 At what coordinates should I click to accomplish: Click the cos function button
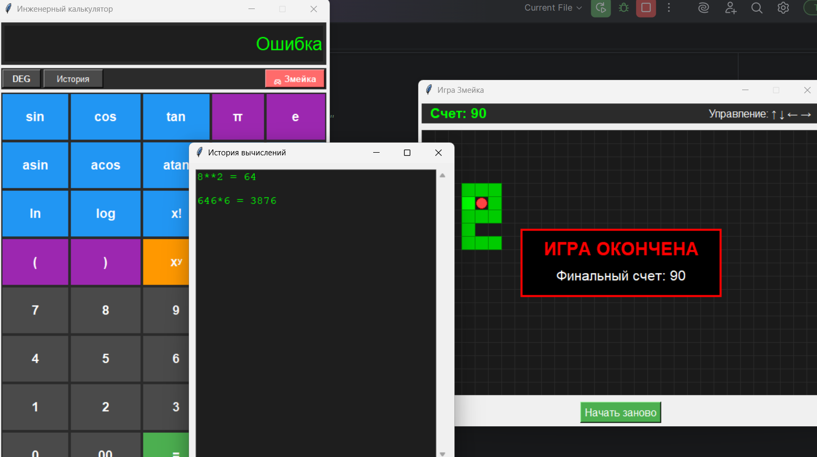[x=105, y=117]
